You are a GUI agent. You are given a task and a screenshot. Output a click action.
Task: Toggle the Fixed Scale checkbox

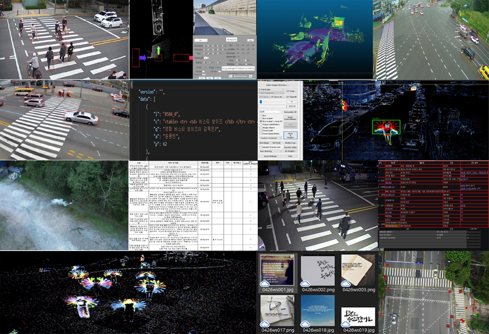[261, 130]
